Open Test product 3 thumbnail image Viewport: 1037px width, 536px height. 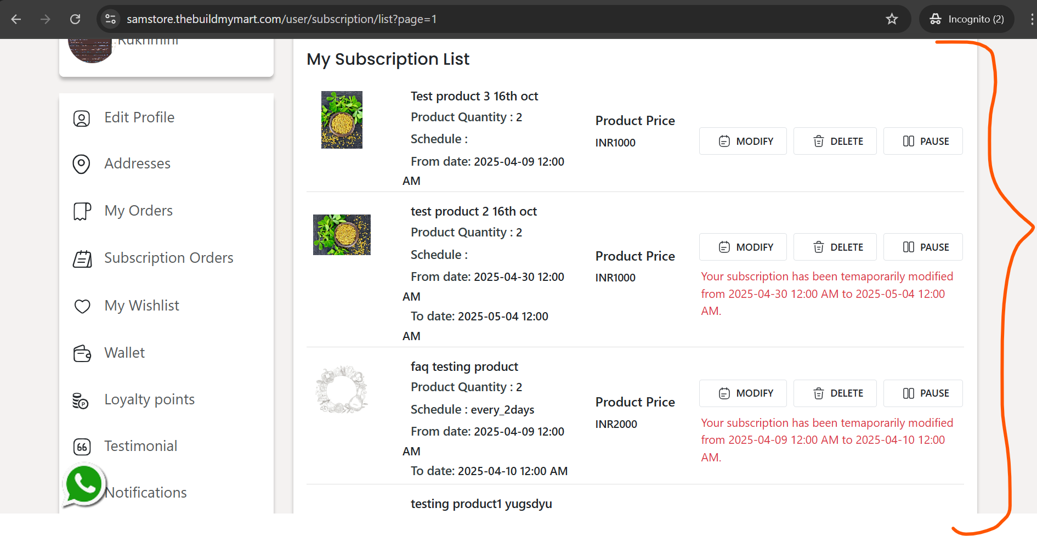342,120
